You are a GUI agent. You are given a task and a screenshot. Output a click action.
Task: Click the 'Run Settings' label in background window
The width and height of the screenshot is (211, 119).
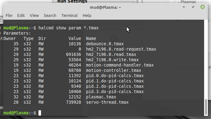pyautogui.click(x=72, y=1)
